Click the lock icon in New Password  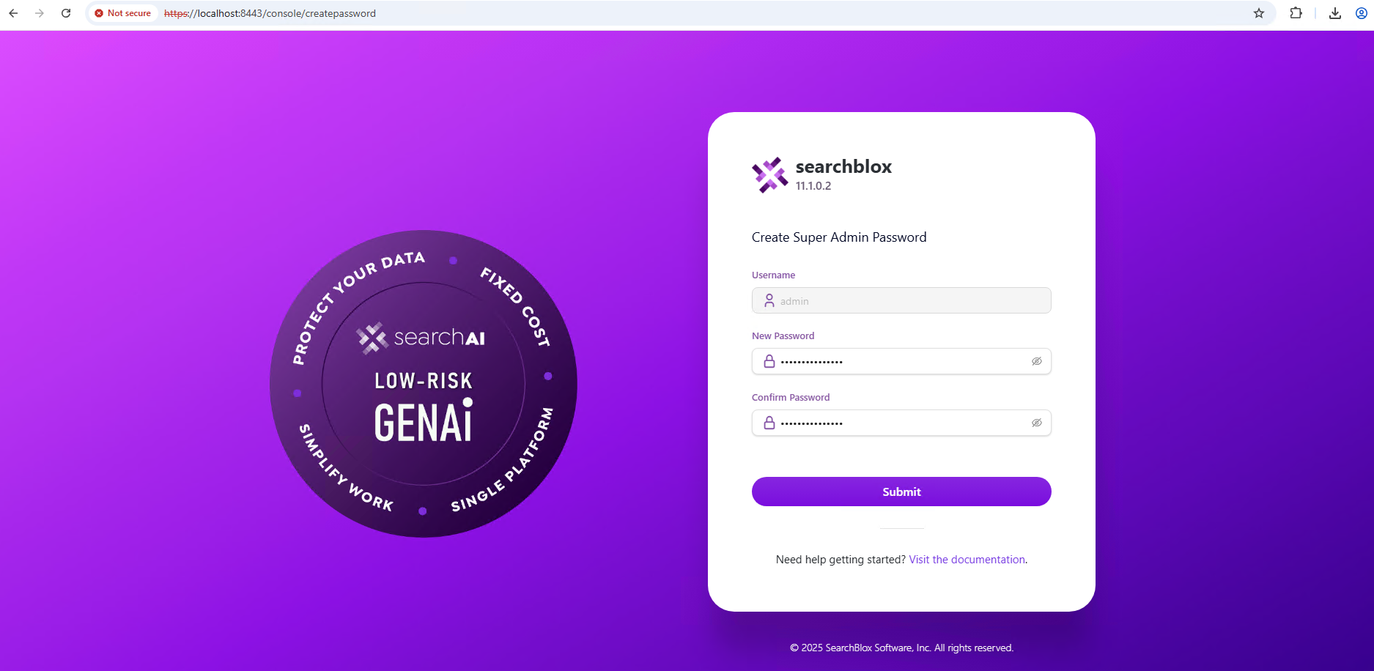[x=769, y=361]
